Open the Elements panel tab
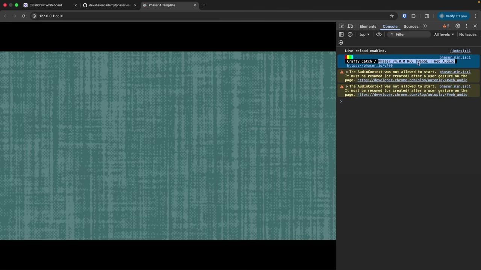 [x=368, y=26]
